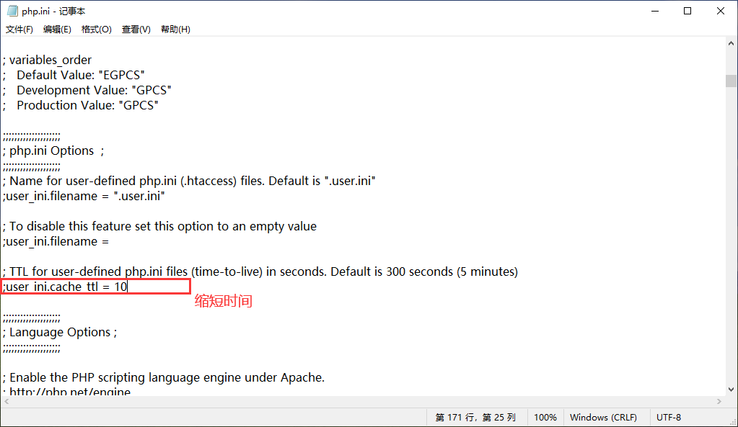Click 'UTF-8' encoding in status bar

(x=668, y=417)
